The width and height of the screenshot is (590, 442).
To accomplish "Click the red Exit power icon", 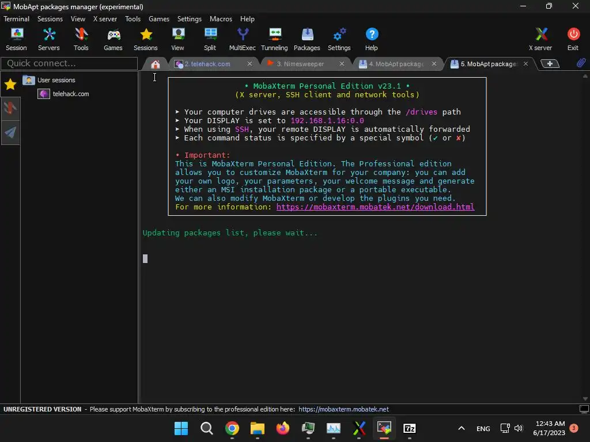I will tap(573, 39).
